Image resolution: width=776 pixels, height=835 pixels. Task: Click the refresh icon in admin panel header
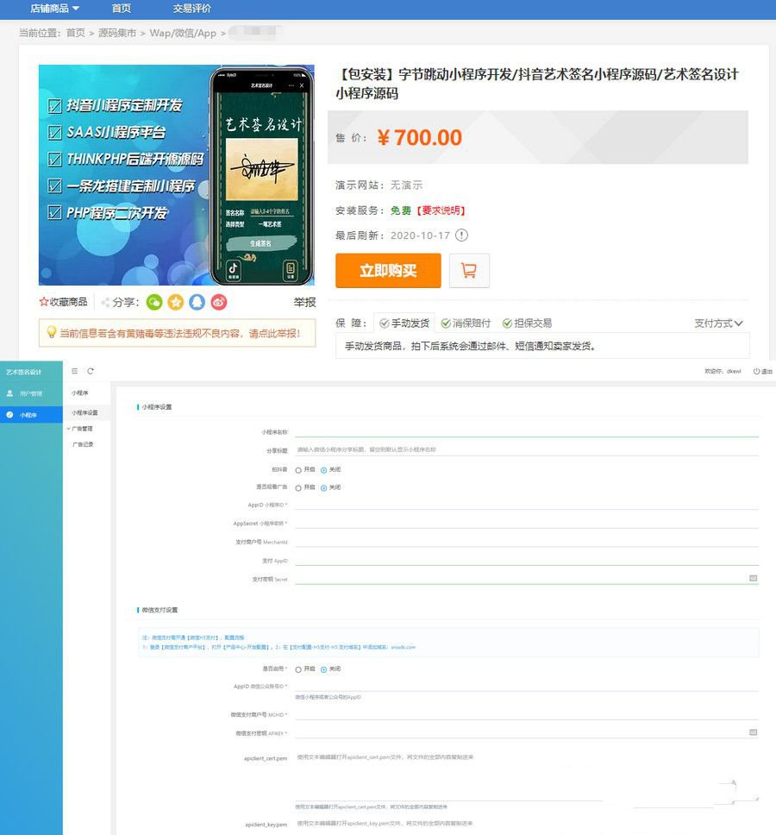coord(89,370)
